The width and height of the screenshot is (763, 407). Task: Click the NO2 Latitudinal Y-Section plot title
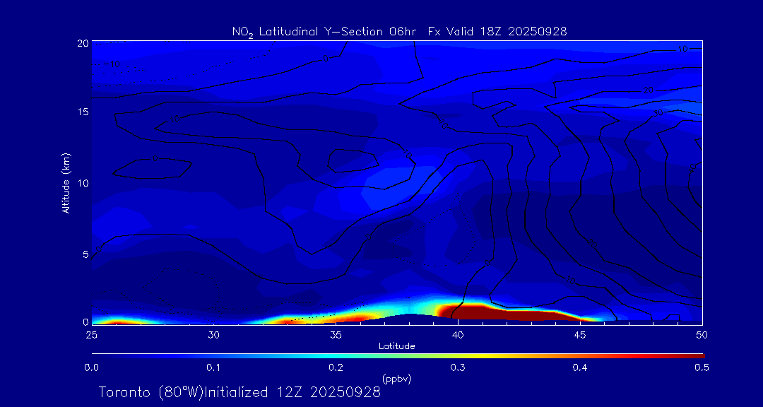click(x=399, y=32)
